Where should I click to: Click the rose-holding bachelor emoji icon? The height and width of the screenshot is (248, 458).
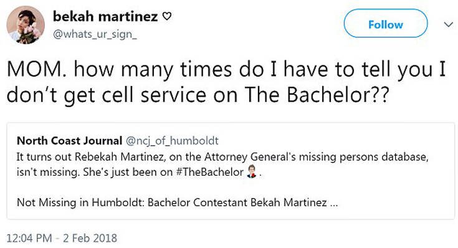click(x=252, y=171)
